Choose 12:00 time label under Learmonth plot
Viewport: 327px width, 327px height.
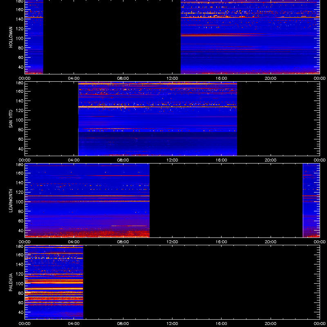pos(172,242)
